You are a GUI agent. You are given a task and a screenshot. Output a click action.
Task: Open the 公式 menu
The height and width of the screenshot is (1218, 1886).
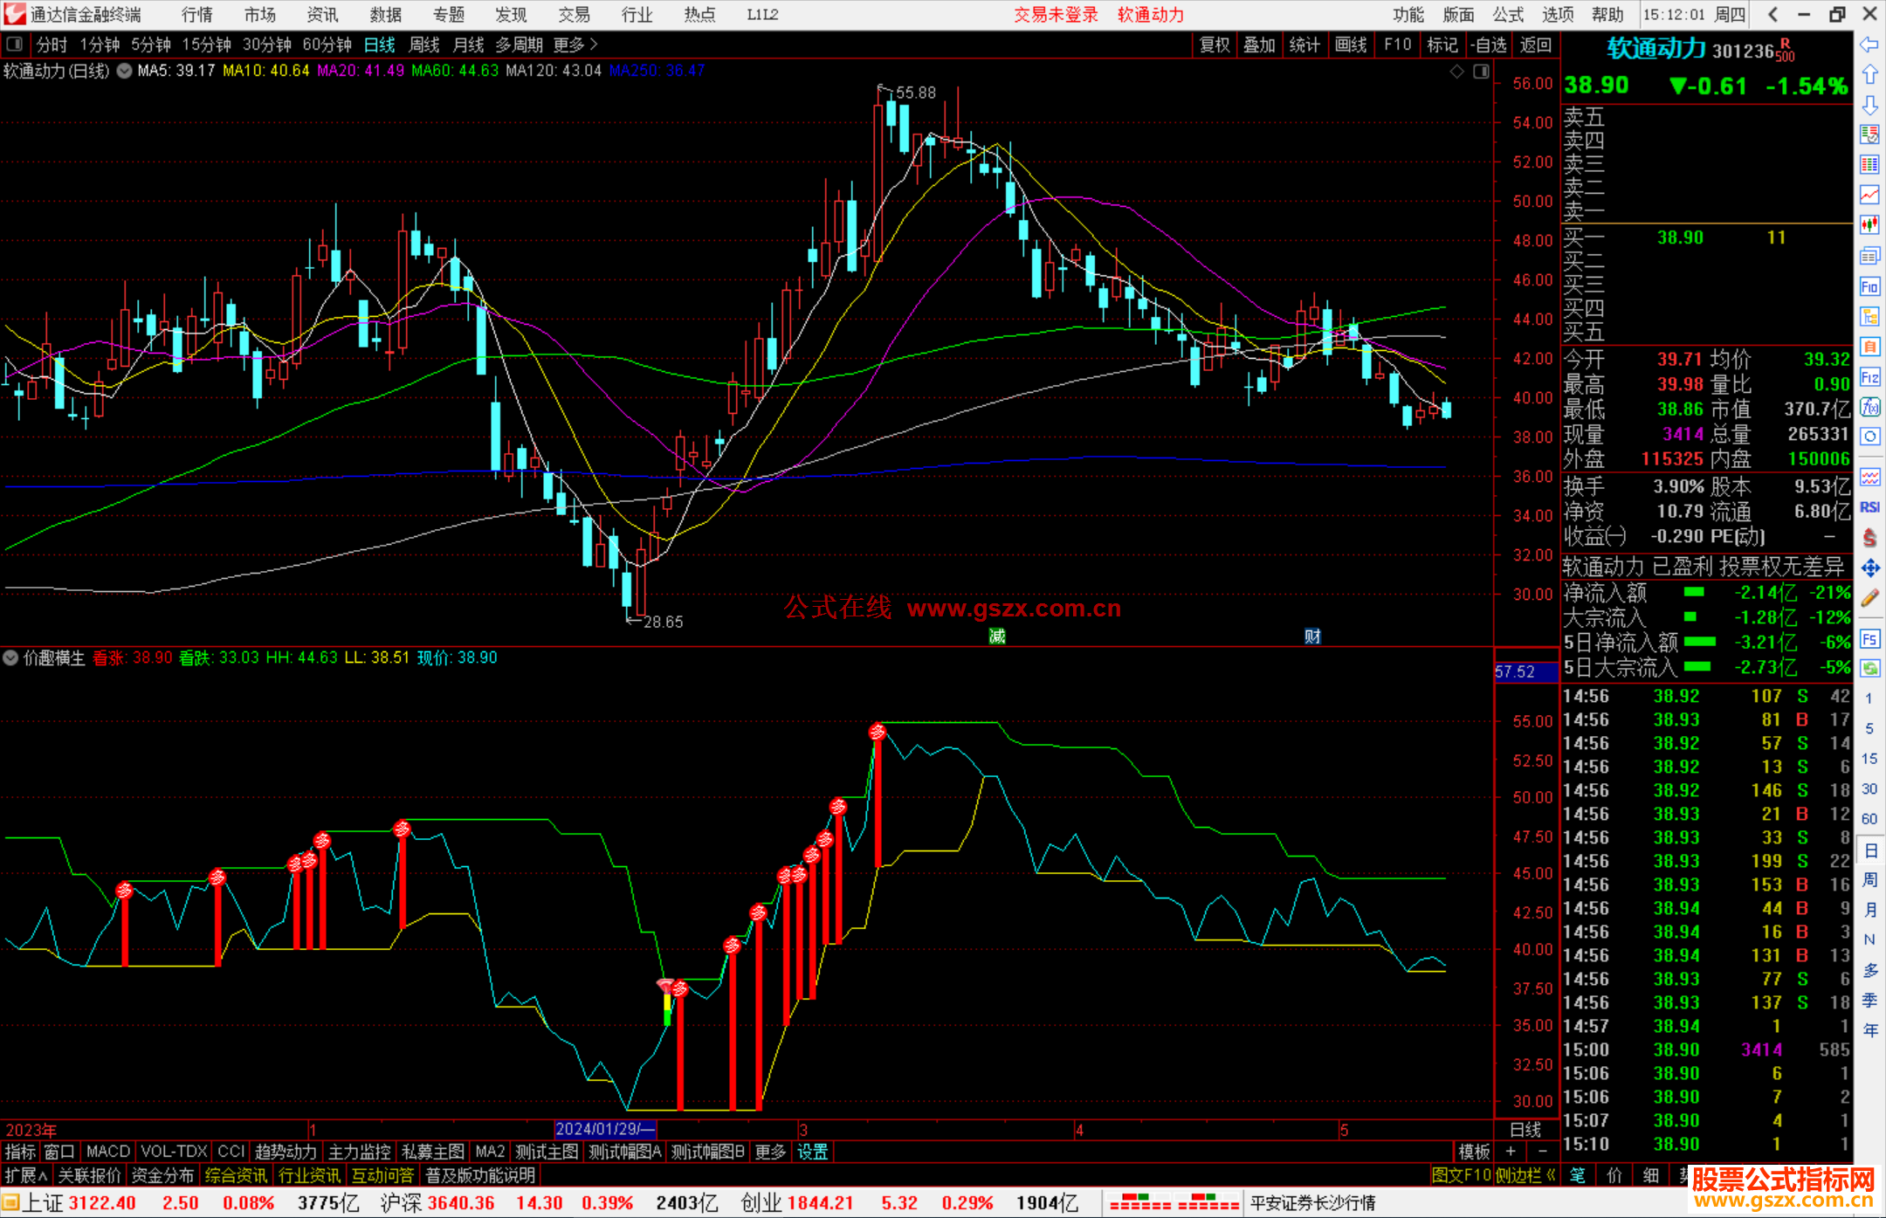pos(1508,14)
